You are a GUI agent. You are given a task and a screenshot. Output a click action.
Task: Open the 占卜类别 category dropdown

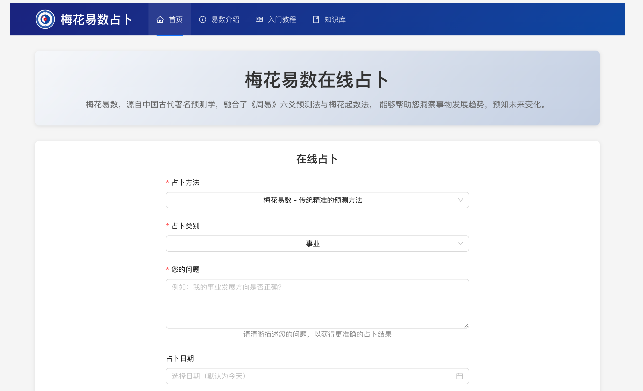[x=317, y=243]
